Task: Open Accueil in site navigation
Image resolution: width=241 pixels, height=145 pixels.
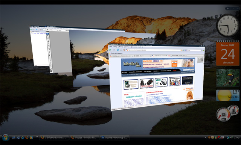Action: point(124,72)
